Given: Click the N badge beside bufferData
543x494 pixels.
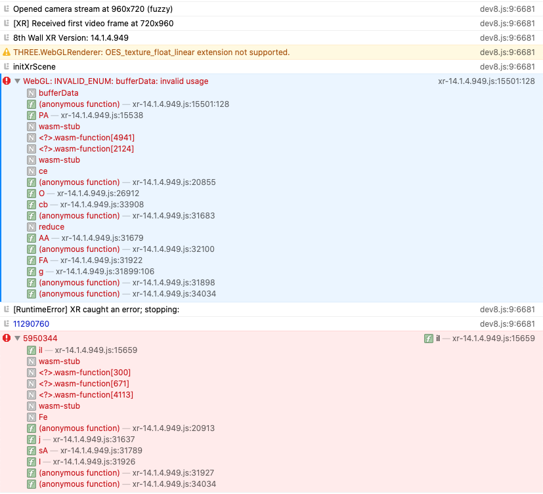Looking at the screenshot, I should pyautogui.click(x=30, y=93).
